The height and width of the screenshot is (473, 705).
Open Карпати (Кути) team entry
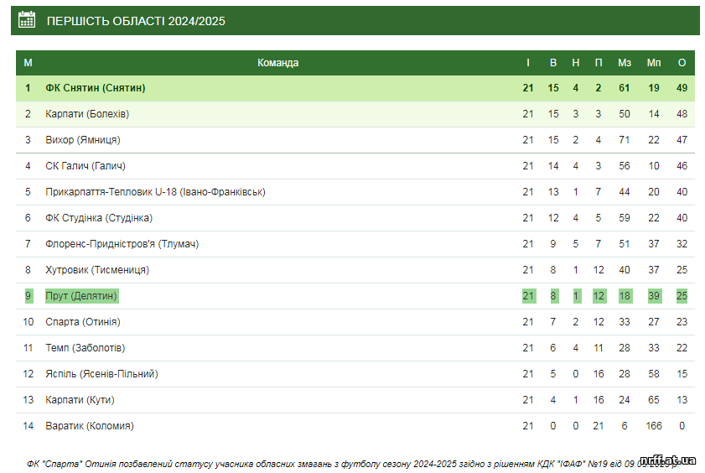coord(80,400)
